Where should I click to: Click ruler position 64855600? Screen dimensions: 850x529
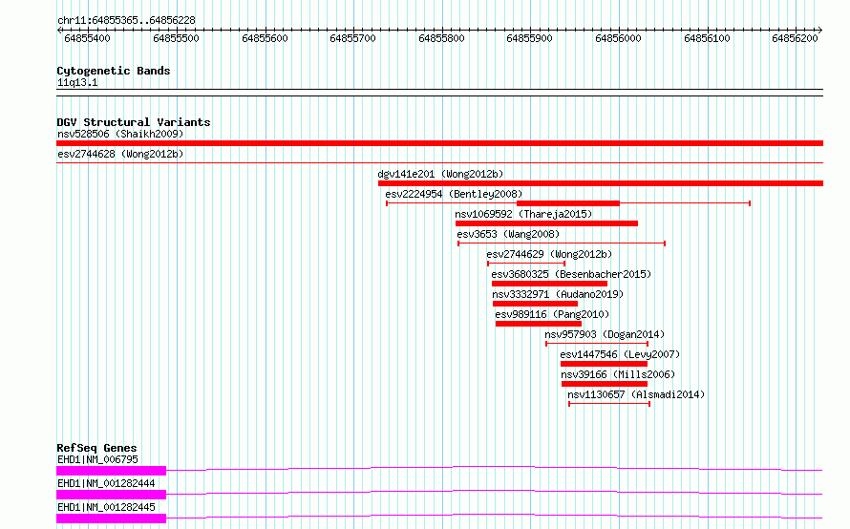pos(265,38)
